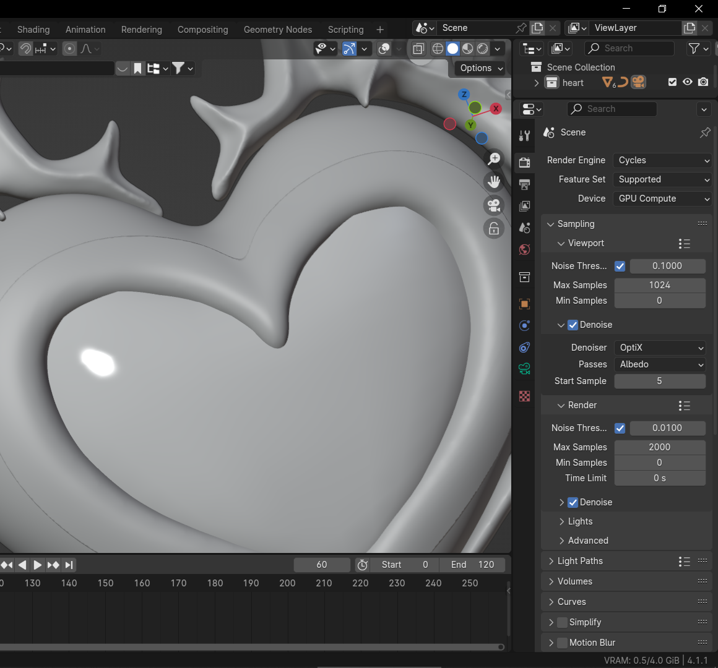The image size is (718, 668).
Task: Click the Render Max Samples field
Action: (659, 447)
